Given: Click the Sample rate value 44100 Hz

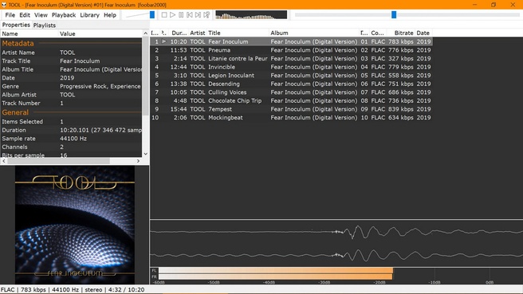Looking at the screenshot, I should 73,139.
